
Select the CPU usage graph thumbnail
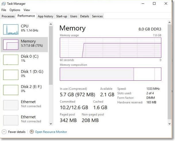point(11,29)
